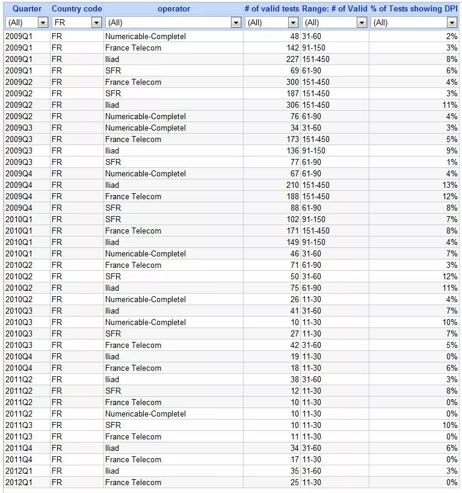Select the operator column header
This screenshot has width=462, height=493.
174,9
